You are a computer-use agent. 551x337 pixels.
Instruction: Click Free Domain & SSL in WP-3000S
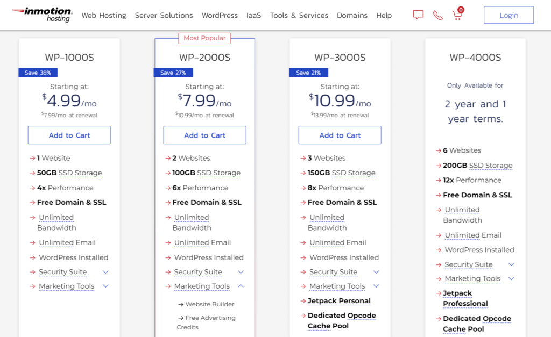[x=342, y=202]
